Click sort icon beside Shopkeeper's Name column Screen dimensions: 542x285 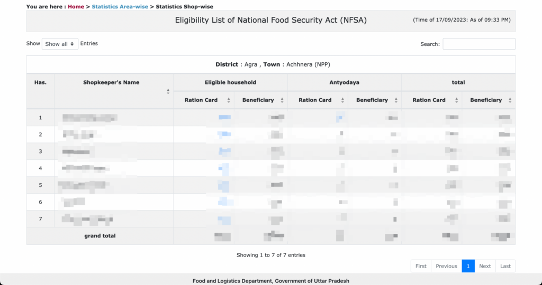click(168, 91)
